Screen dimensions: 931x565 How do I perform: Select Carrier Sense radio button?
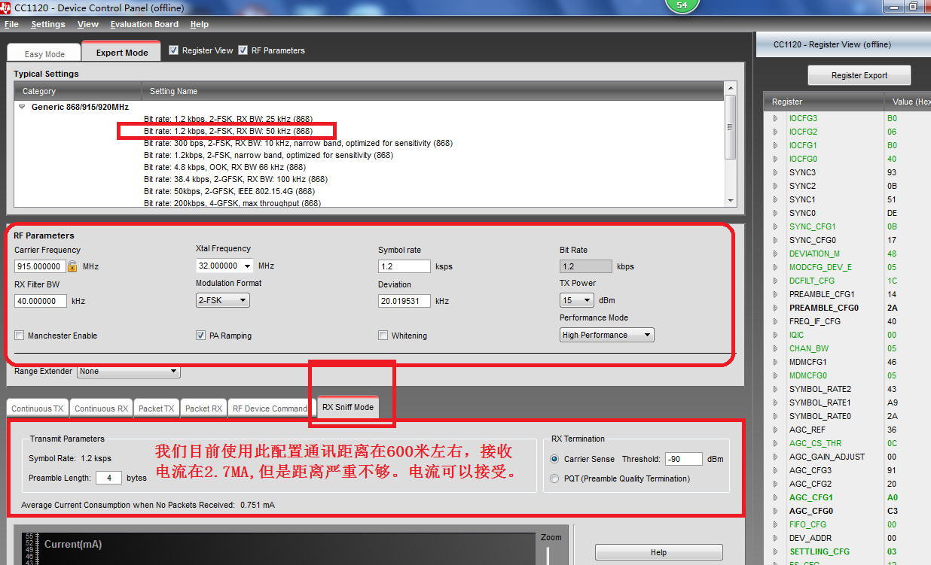coord(555,459)
